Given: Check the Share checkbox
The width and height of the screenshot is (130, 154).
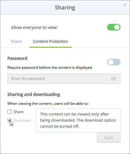Looking at the screenshot, I should click(x=9, y=112).
